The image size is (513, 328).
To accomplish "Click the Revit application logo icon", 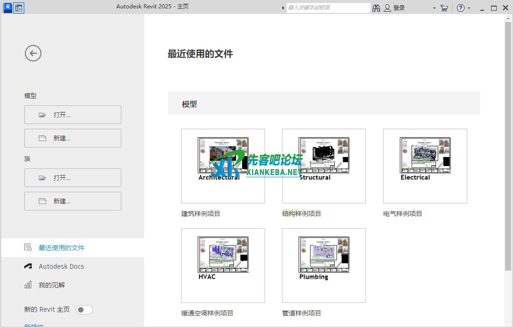I will (7, 7).
